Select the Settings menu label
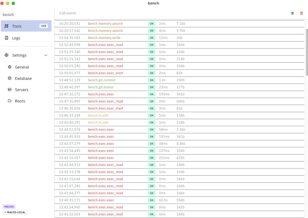 click(19, 55)
